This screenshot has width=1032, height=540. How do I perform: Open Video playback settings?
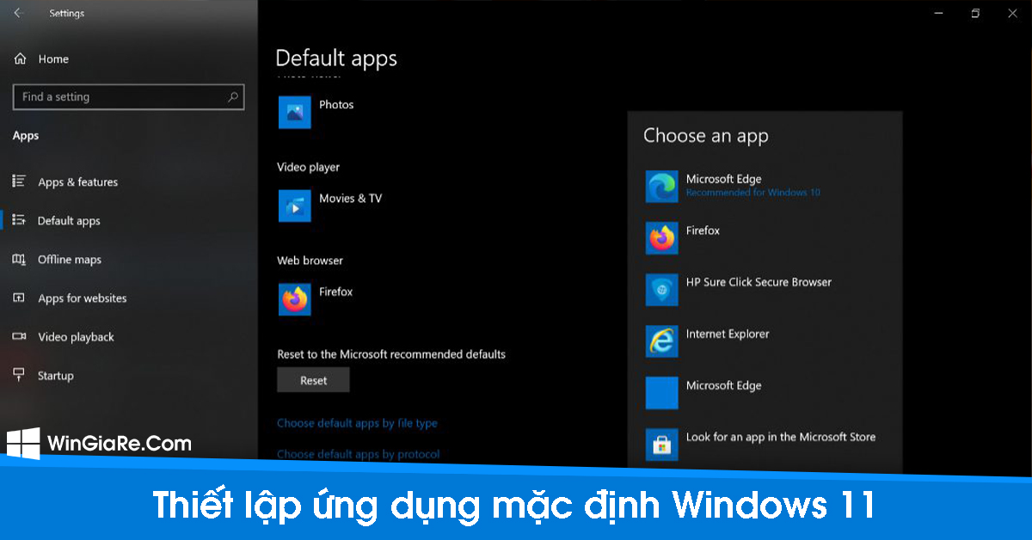coord(76,337)
